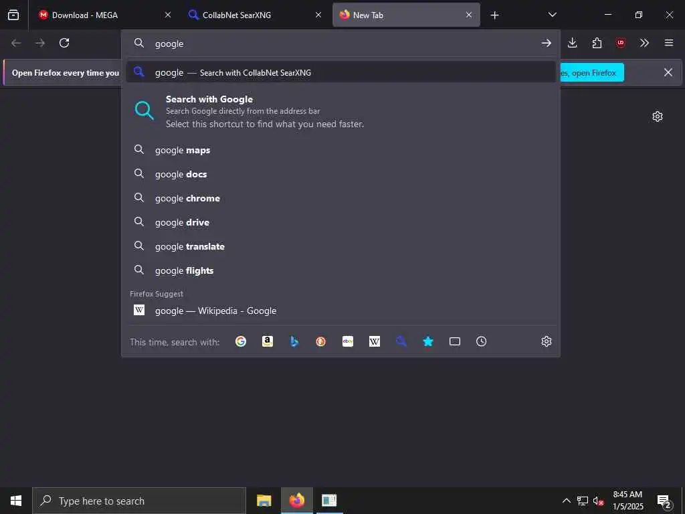Search open tabs using the tab icon
This screenshot has height=514, width=685.
point(455,341)
